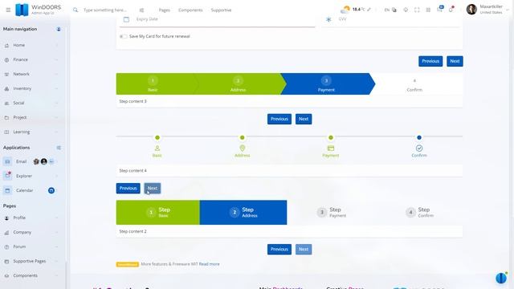Select the Address location pin step

click(x=243, y=148)
